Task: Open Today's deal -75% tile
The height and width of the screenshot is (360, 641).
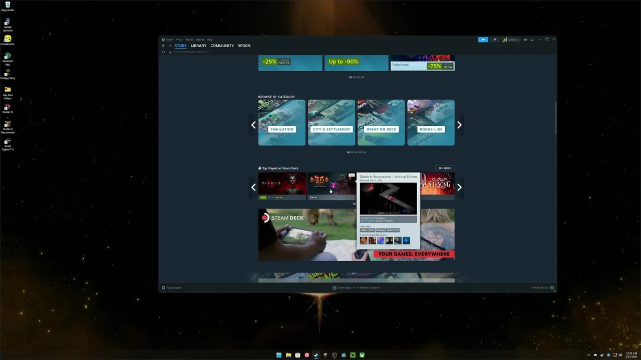Action: 422,62
